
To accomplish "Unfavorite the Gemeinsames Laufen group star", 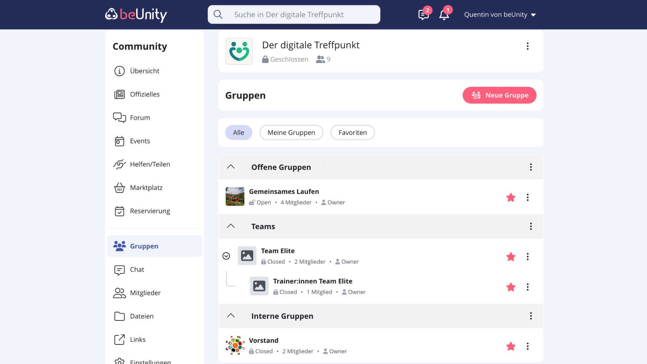I will (x=511, y=198).
